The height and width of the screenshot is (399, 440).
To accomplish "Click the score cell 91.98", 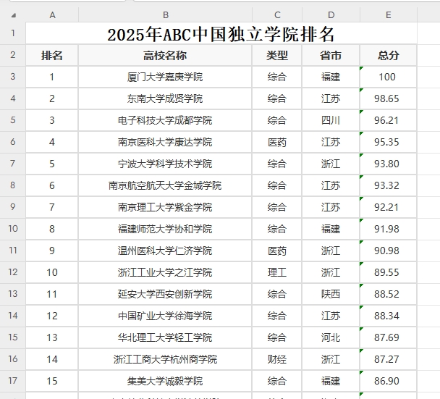I will click(x=389, y=229).
